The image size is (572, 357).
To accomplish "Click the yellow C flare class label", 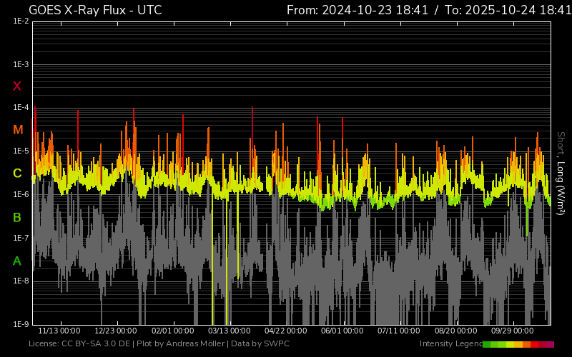I will pos(17,174).
